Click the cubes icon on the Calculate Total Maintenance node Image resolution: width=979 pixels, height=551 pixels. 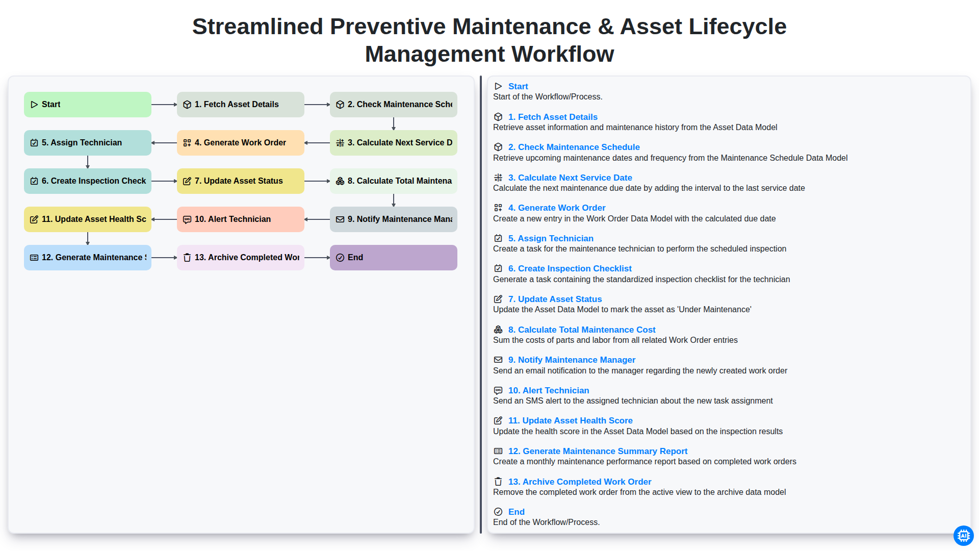[x=340, y=181]
